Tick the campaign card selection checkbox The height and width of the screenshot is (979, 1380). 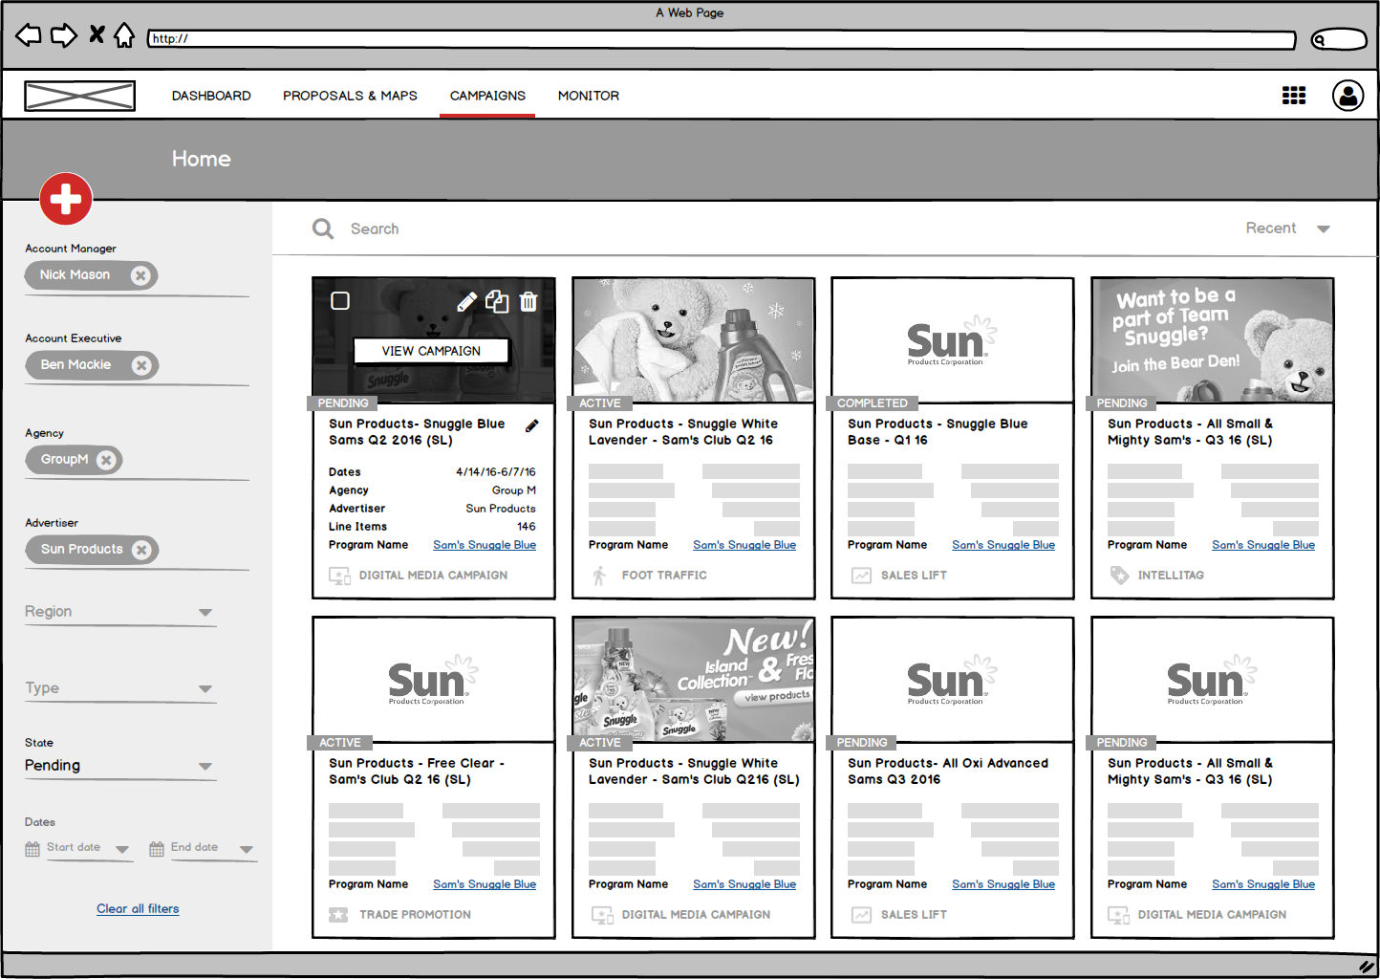340,301
